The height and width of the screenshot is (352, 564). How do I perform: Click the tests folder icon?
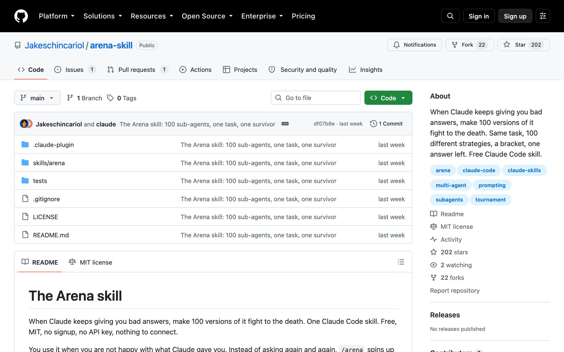pos(25,181)
